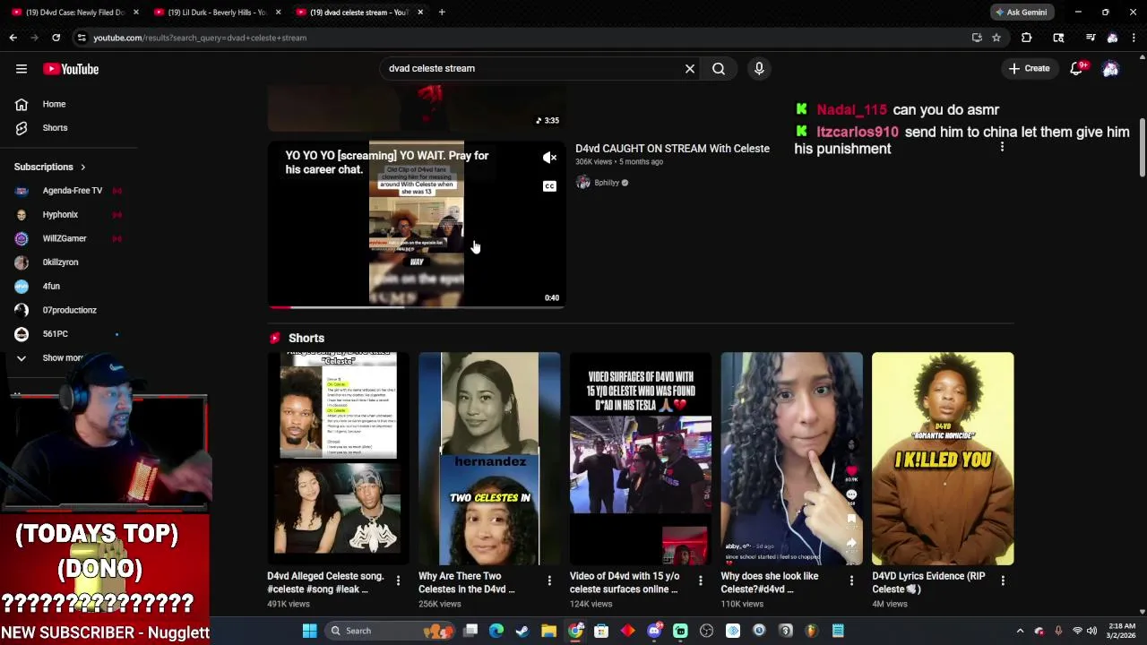The width and height of the screenshot is (1147, 645).
Task: Open the 561PC subscription
Action: coord(55,333)
